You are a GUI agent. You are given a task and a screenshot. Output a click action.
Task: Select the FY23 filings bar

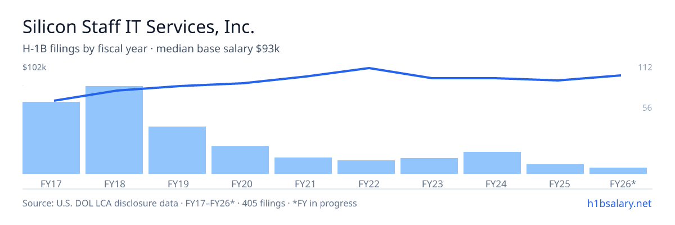pyautogui.click(x=429, y=166)
